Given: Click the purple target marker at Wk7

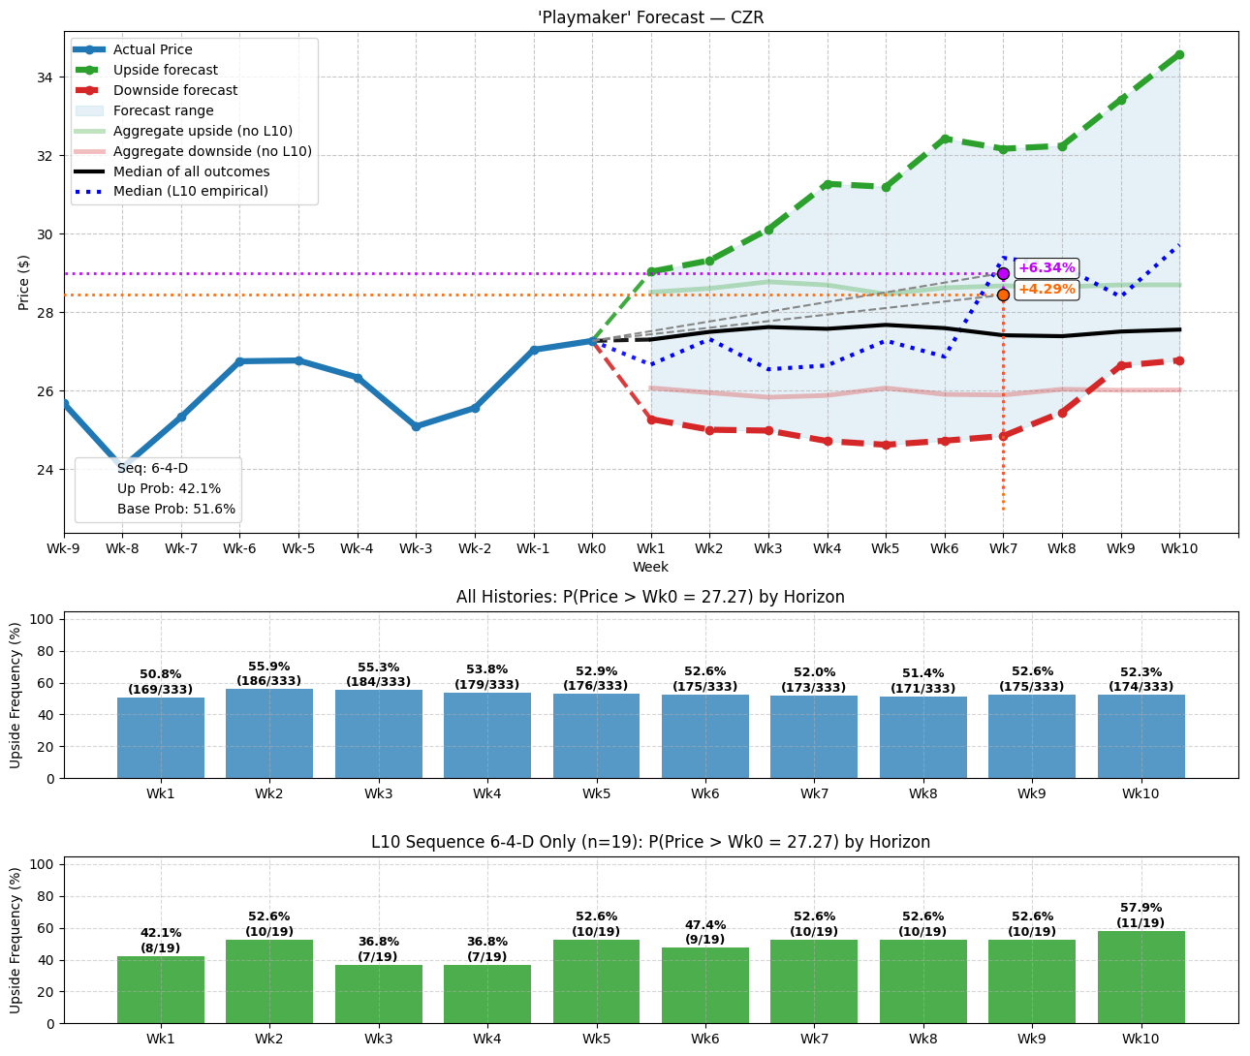Looking at the screenshot, I should tap(1003, 274).
